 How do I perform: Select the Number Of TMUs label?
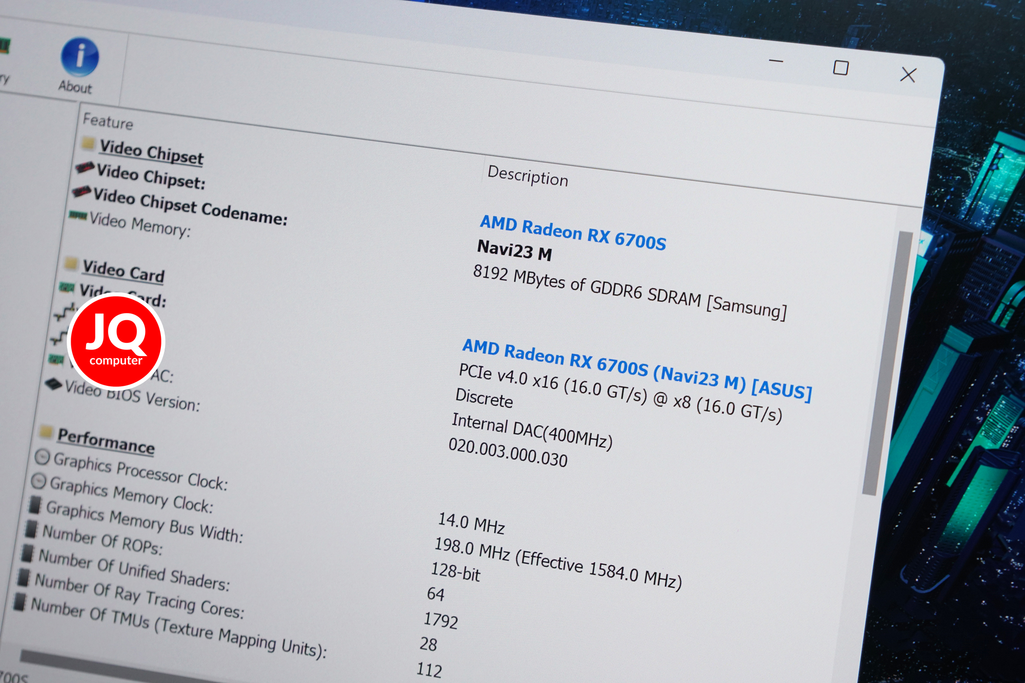coord(179,628)
